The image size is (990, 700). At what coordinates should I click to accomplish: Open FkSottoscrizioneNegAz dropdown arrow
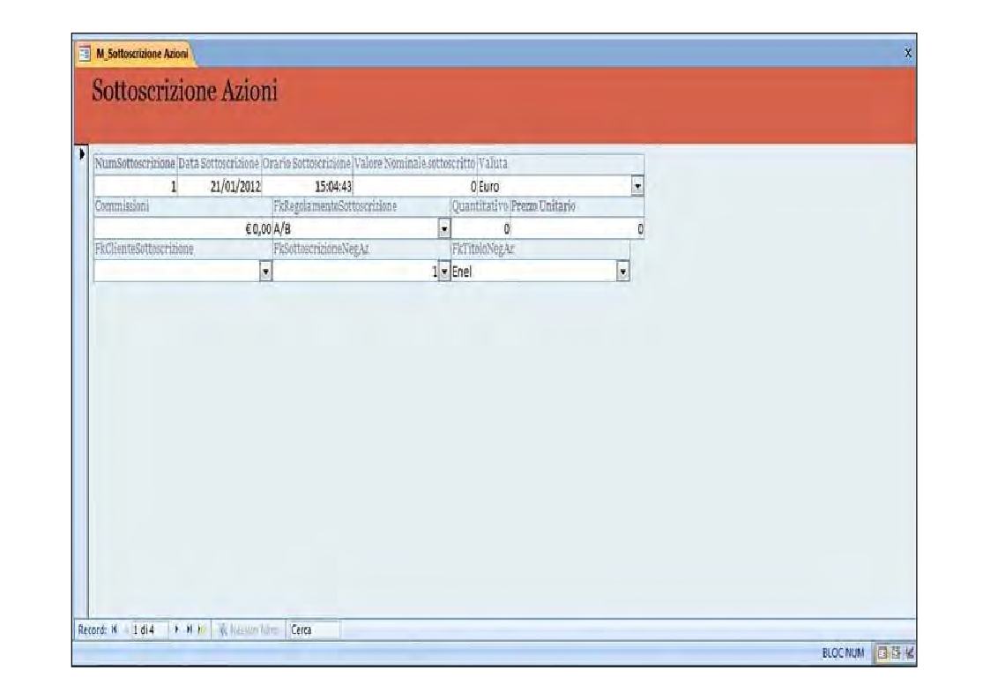pyautogui.click(x=444, y=272)
